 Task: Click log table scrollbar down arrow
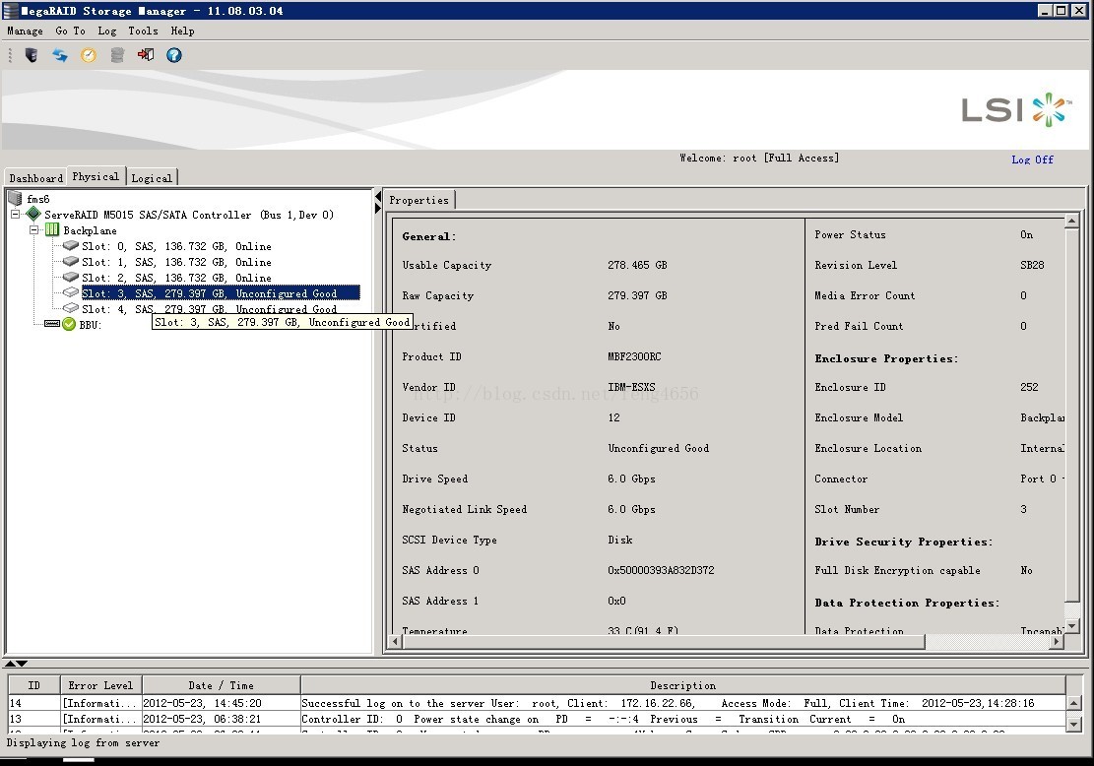[1074, 724]
